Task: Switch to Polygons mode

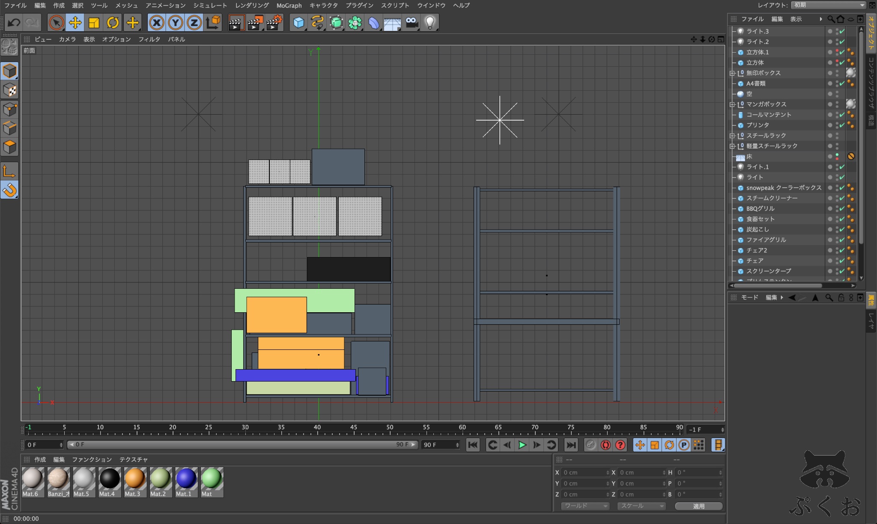Action: coord(9,148)
